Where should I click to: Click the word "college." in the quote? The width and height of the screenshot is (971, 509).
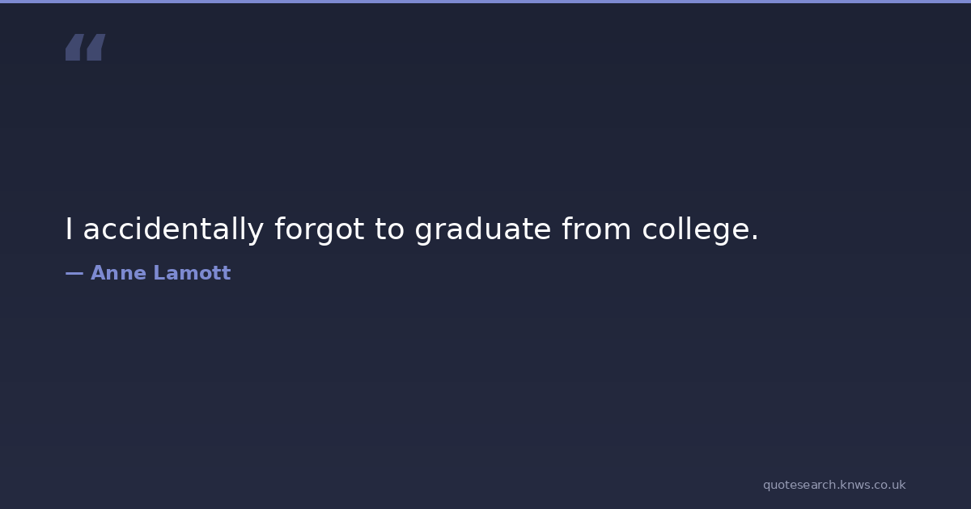(x=700, y=229)
